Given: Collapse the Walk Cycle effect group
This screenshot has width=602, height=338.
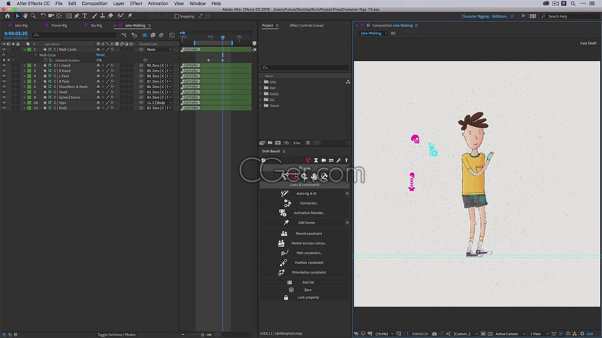Looking at the screenshot, I should [x=36, y=55].
